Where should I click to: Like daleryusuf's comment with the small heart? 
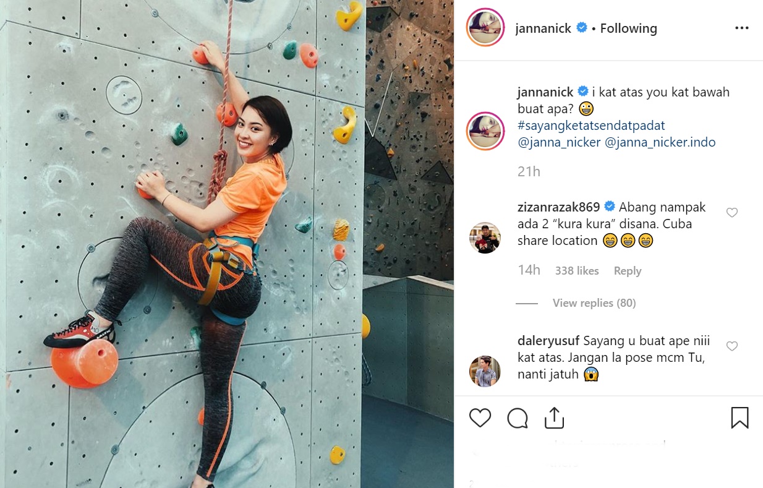tap(732, 346)
